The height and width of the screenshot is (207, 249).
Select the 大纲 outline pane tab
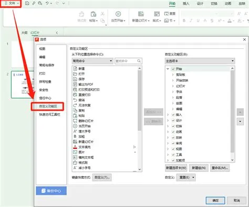click(x=24, y=32)
